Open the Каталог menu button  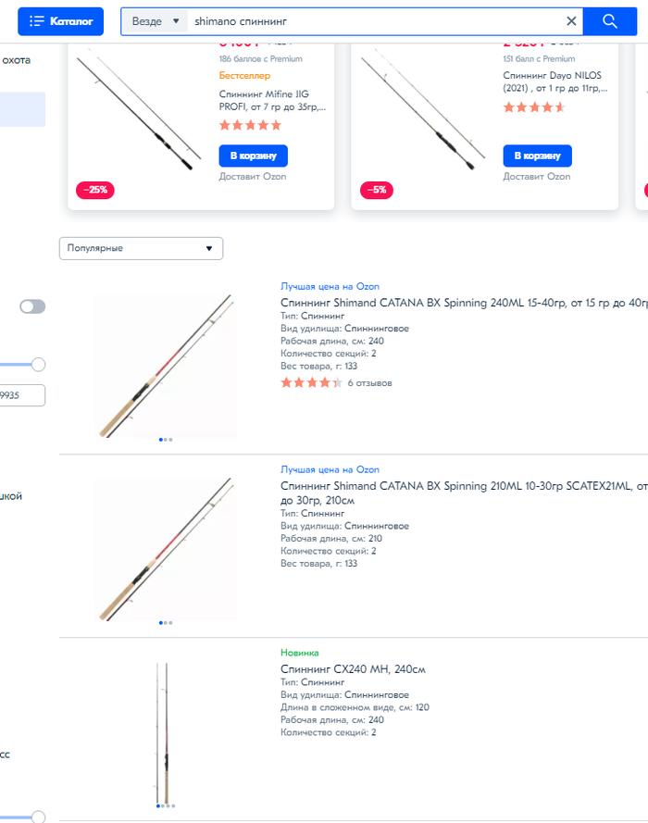coord(61,21)
